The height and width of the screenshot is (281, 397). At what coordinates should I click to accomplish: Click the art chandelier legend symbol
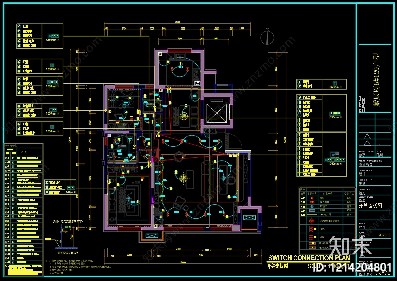(312, 221)
